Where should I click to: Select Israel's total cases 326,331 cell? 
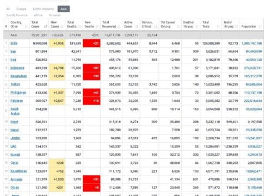(39, 122)
